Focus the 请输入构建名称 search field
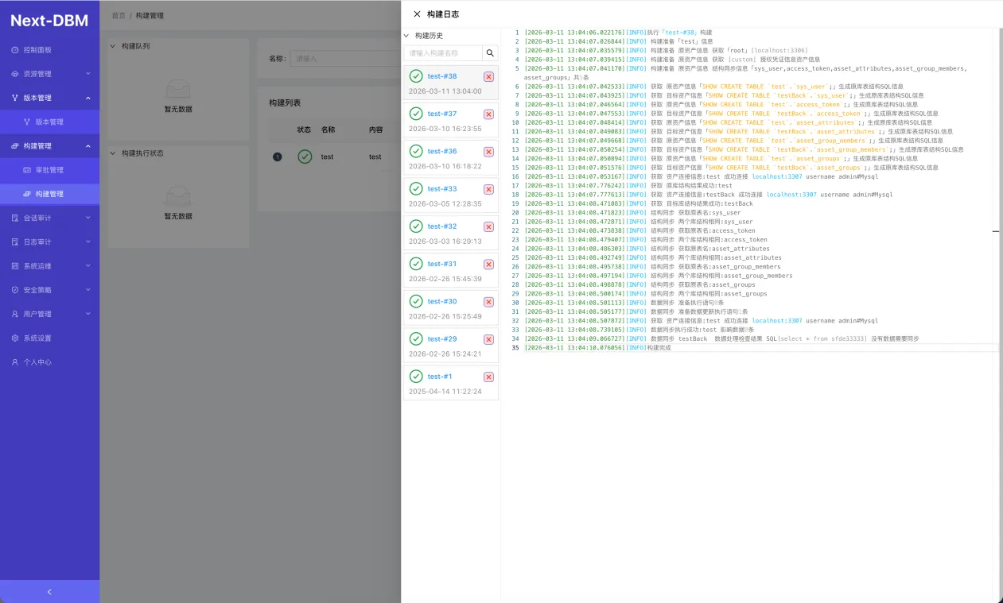Screen dimensions: 1003x603 point(443,53)
